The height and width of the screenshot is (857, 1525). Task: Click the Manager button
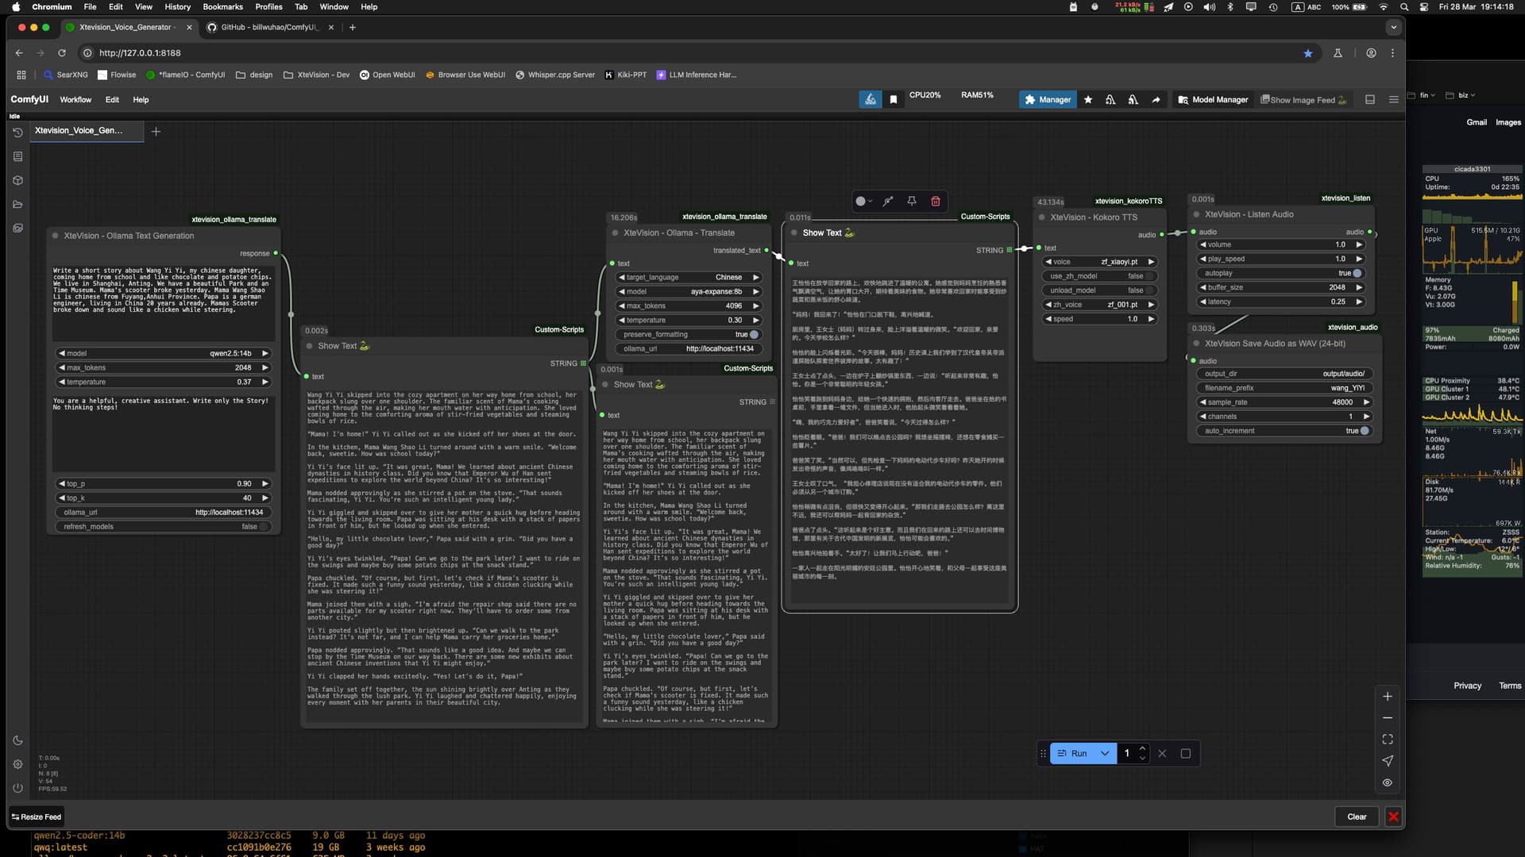(1047, 100)
